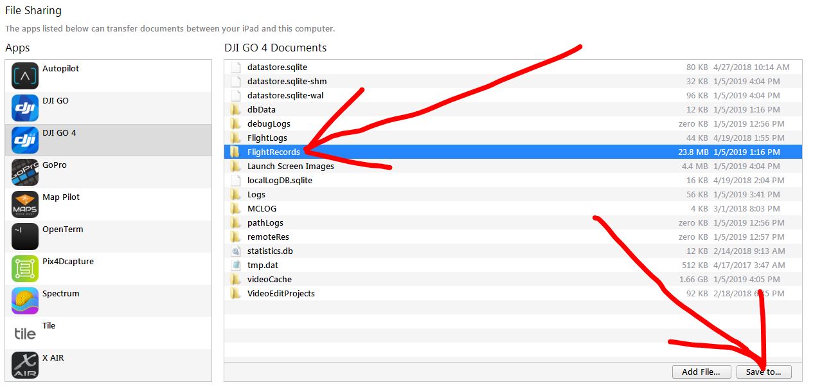813x387 pixels.
Task: Click the Tile app icon
Action: click(25, 333)
